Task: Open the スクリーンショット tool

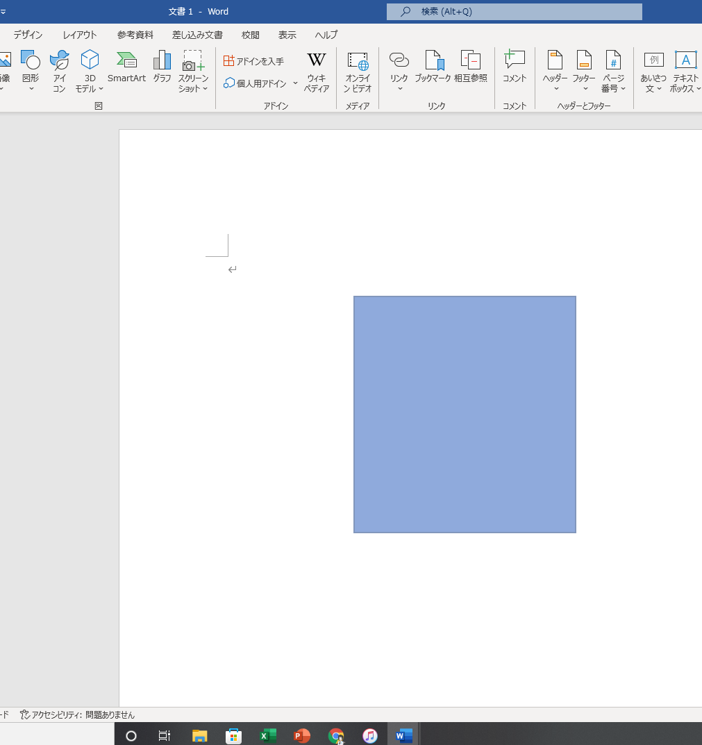Action: pos(193,70)
